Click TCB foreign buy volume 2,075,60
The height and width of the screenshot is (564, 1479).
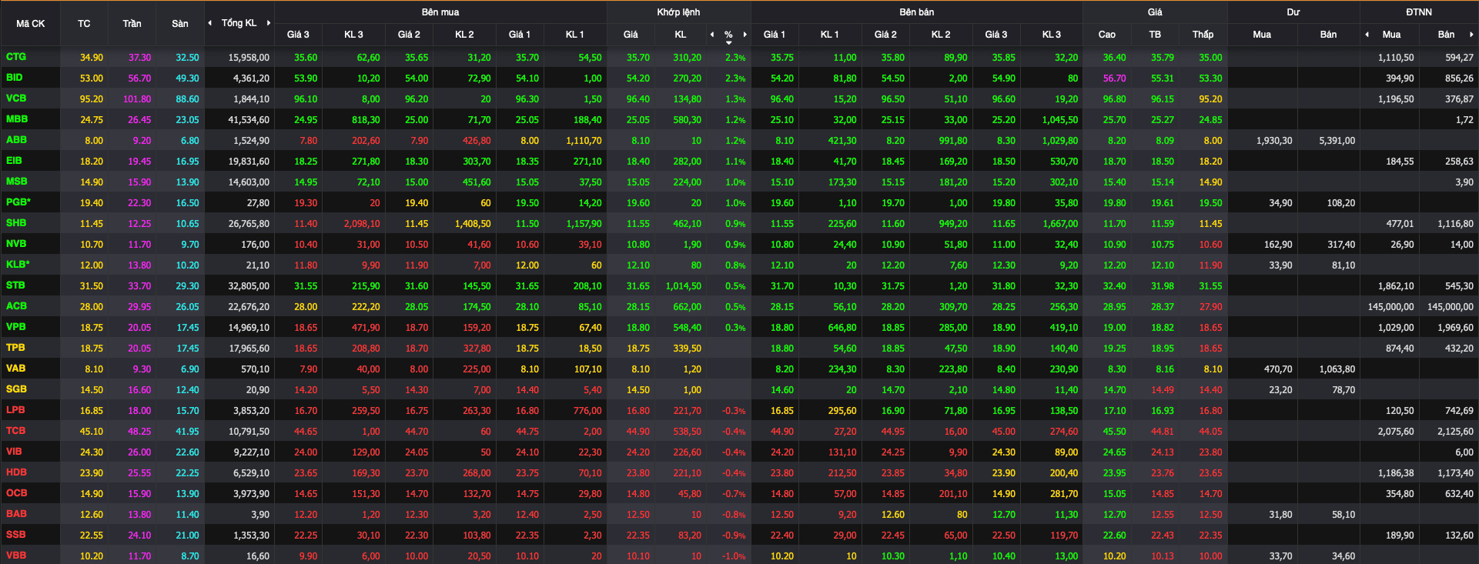[1396, 432]
